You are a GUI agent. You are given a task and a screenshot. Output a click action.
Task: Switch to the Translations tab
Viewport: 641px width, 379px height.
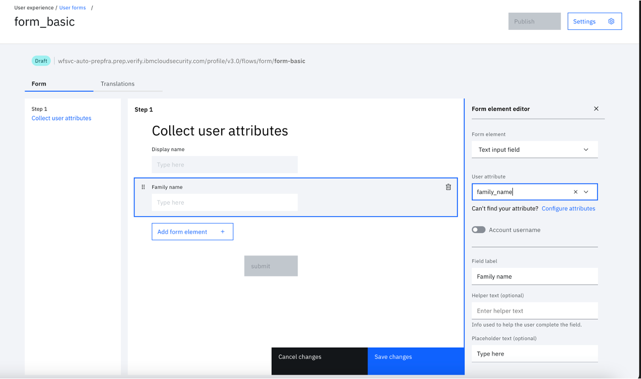coord(128,84)
